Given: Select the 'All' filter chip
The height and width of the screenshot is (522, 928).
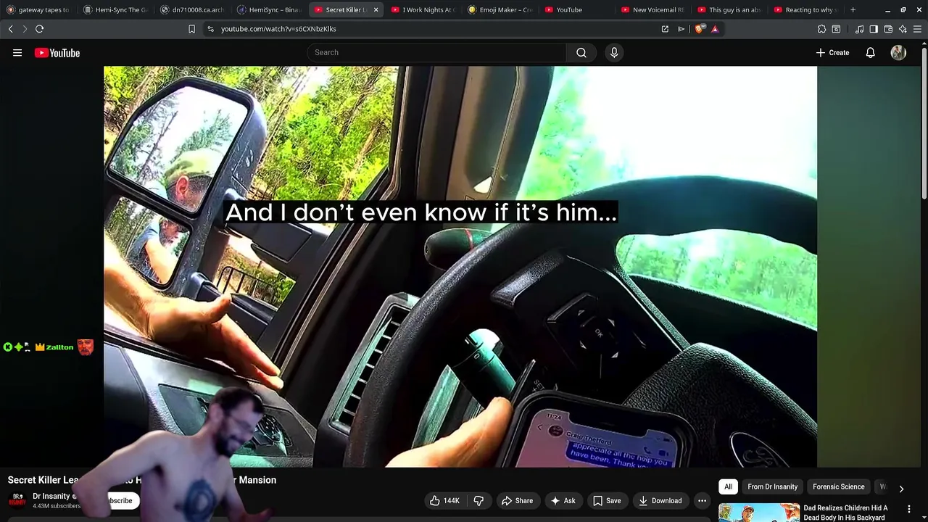Looking at the screenshot, I should (x=728, y=486).
